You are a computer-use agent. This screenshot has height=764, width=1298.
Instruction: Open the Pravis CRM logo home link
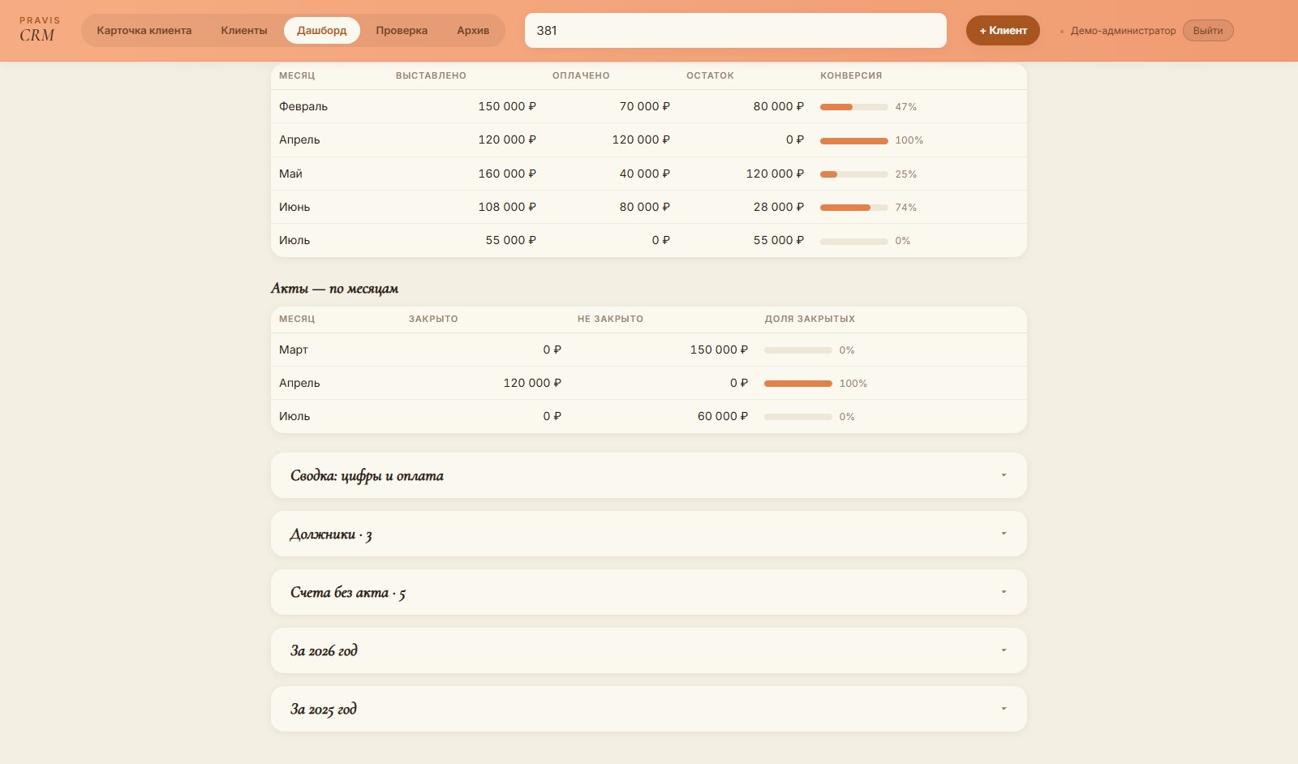pyautogui.click(x=39, y=30)
